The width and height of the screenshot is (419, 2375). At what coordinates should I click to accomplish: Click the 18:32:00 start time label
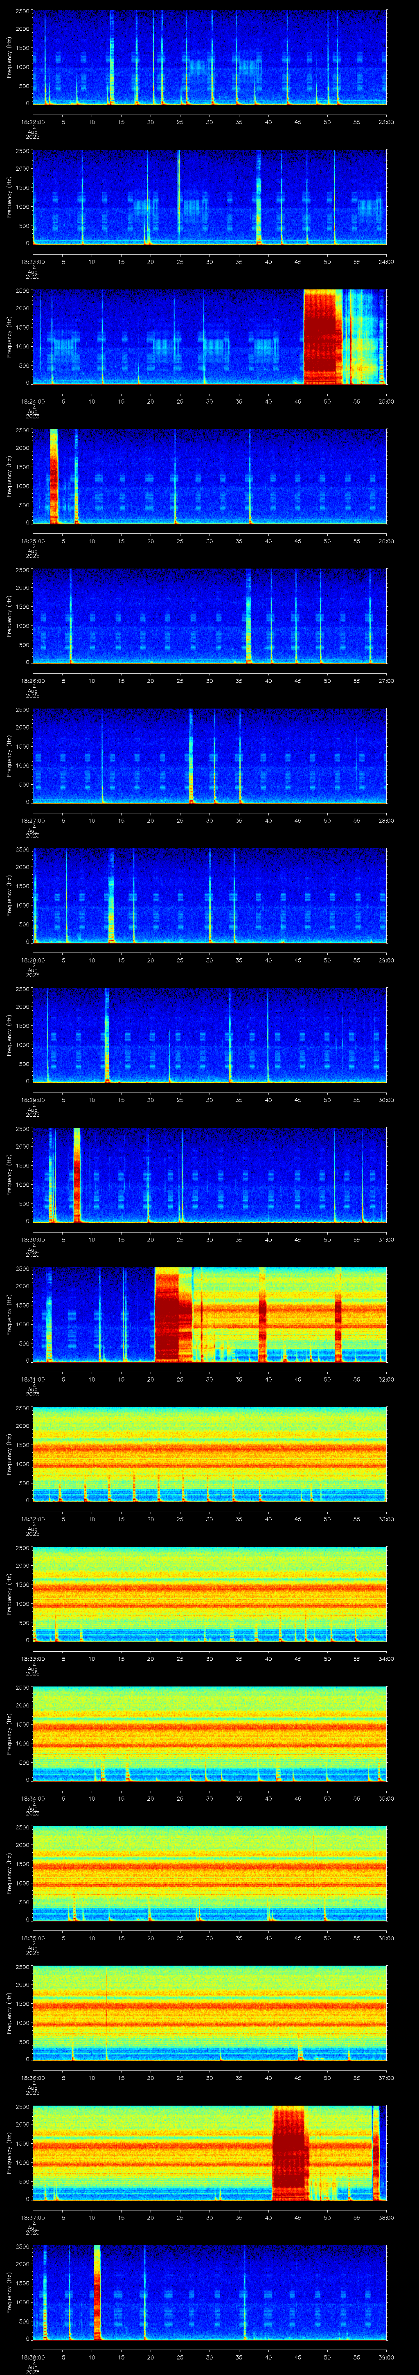[x=32, y=1519]
